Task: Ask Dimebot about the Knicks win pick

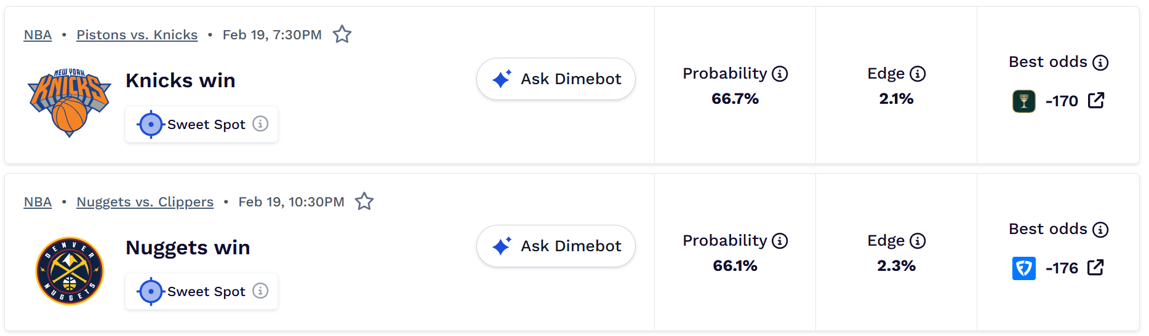Action: pos(556,79)
